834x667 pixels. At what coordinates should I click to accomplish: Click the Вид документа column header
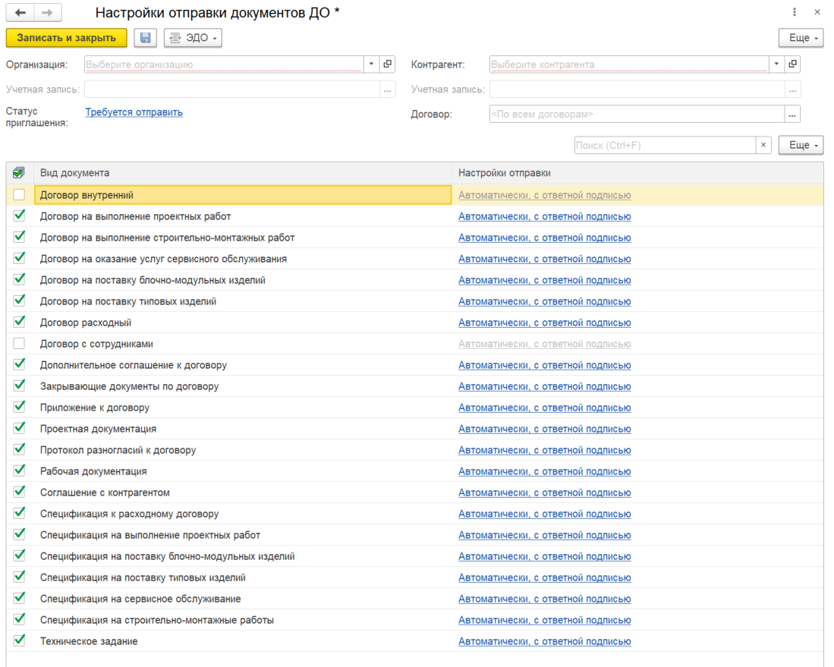pos(243,173)
